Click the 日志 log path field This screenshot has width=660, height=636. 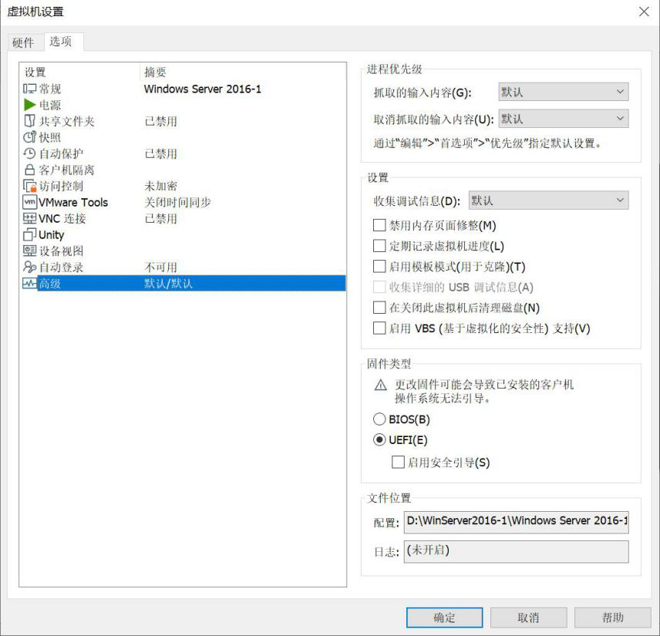[517, 551]
